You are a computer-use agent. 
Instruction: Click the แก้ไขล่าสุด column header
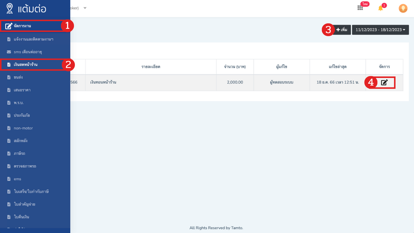(338, 67)
